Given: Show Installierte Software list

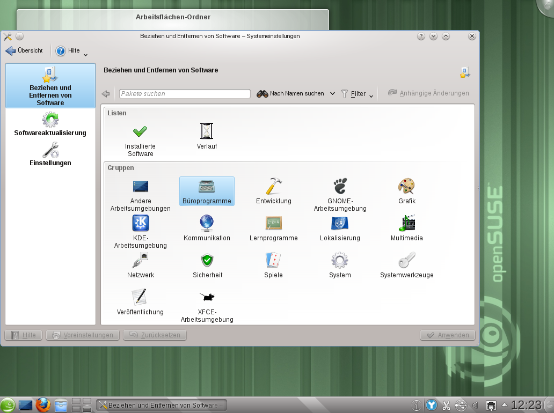Looking at the screenshot, I should click(x=140, y=139).
